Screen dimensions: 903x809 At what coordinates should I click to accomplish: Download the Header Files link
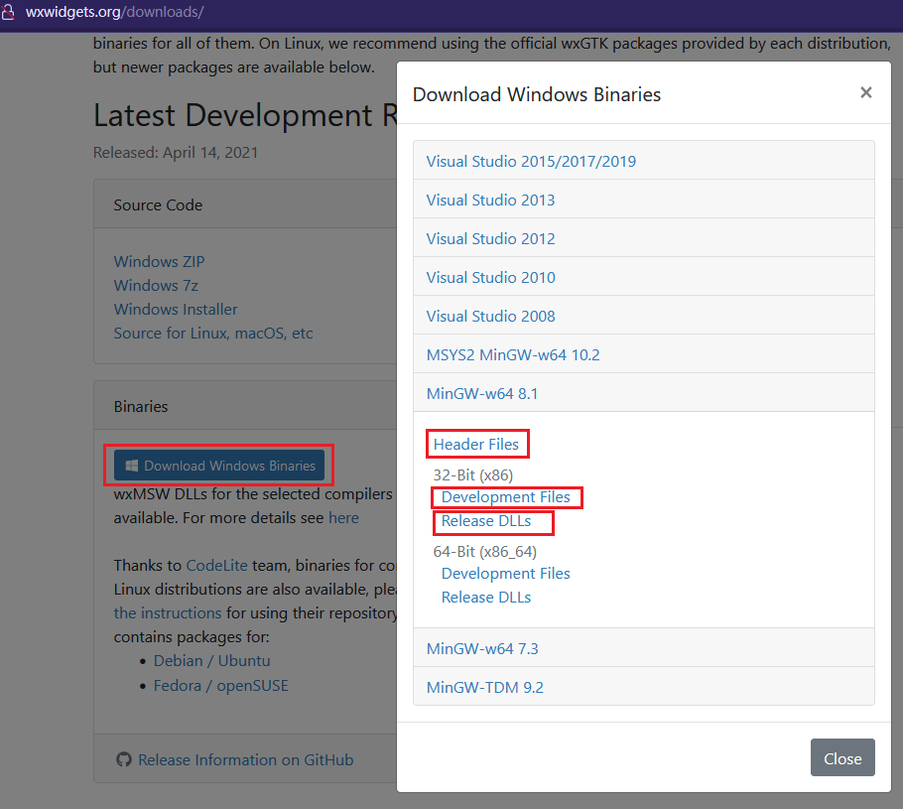click(x=476, y=444)
